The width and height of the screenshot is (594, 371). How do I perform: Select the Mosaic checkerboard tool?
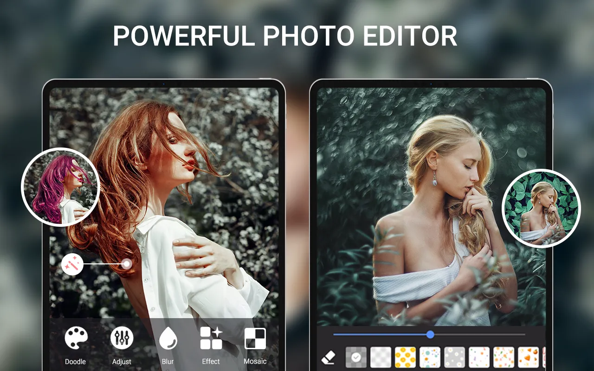click(x=255, y=338)
